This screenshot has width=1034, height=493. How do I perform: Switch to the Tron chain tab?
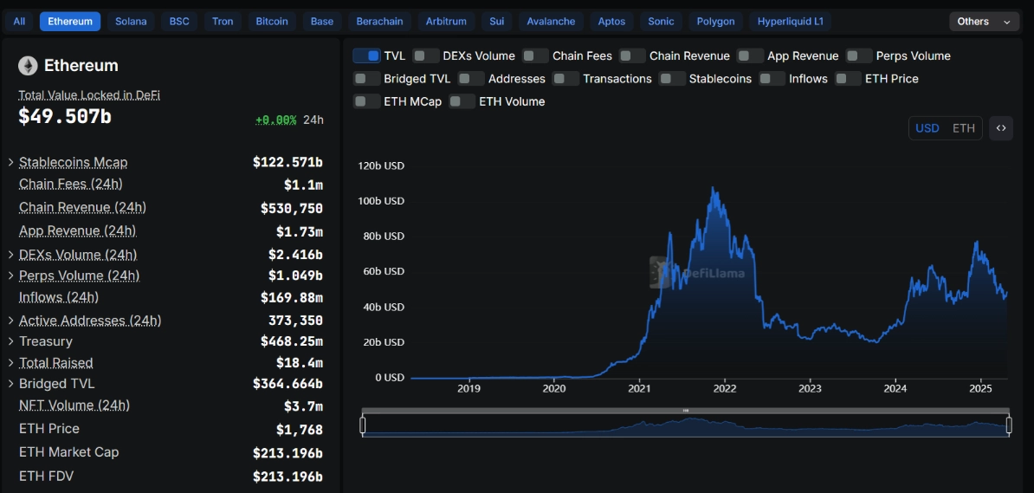click(x=223, y=22)
